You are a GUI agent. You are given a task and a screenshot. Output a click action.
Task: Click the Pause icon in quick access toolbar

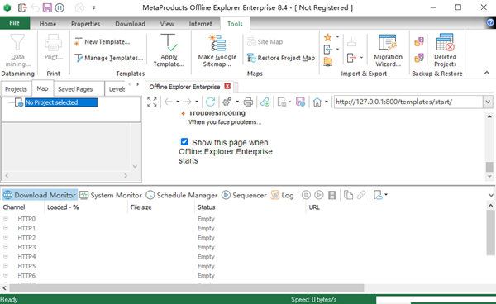(x=60, y=7)
